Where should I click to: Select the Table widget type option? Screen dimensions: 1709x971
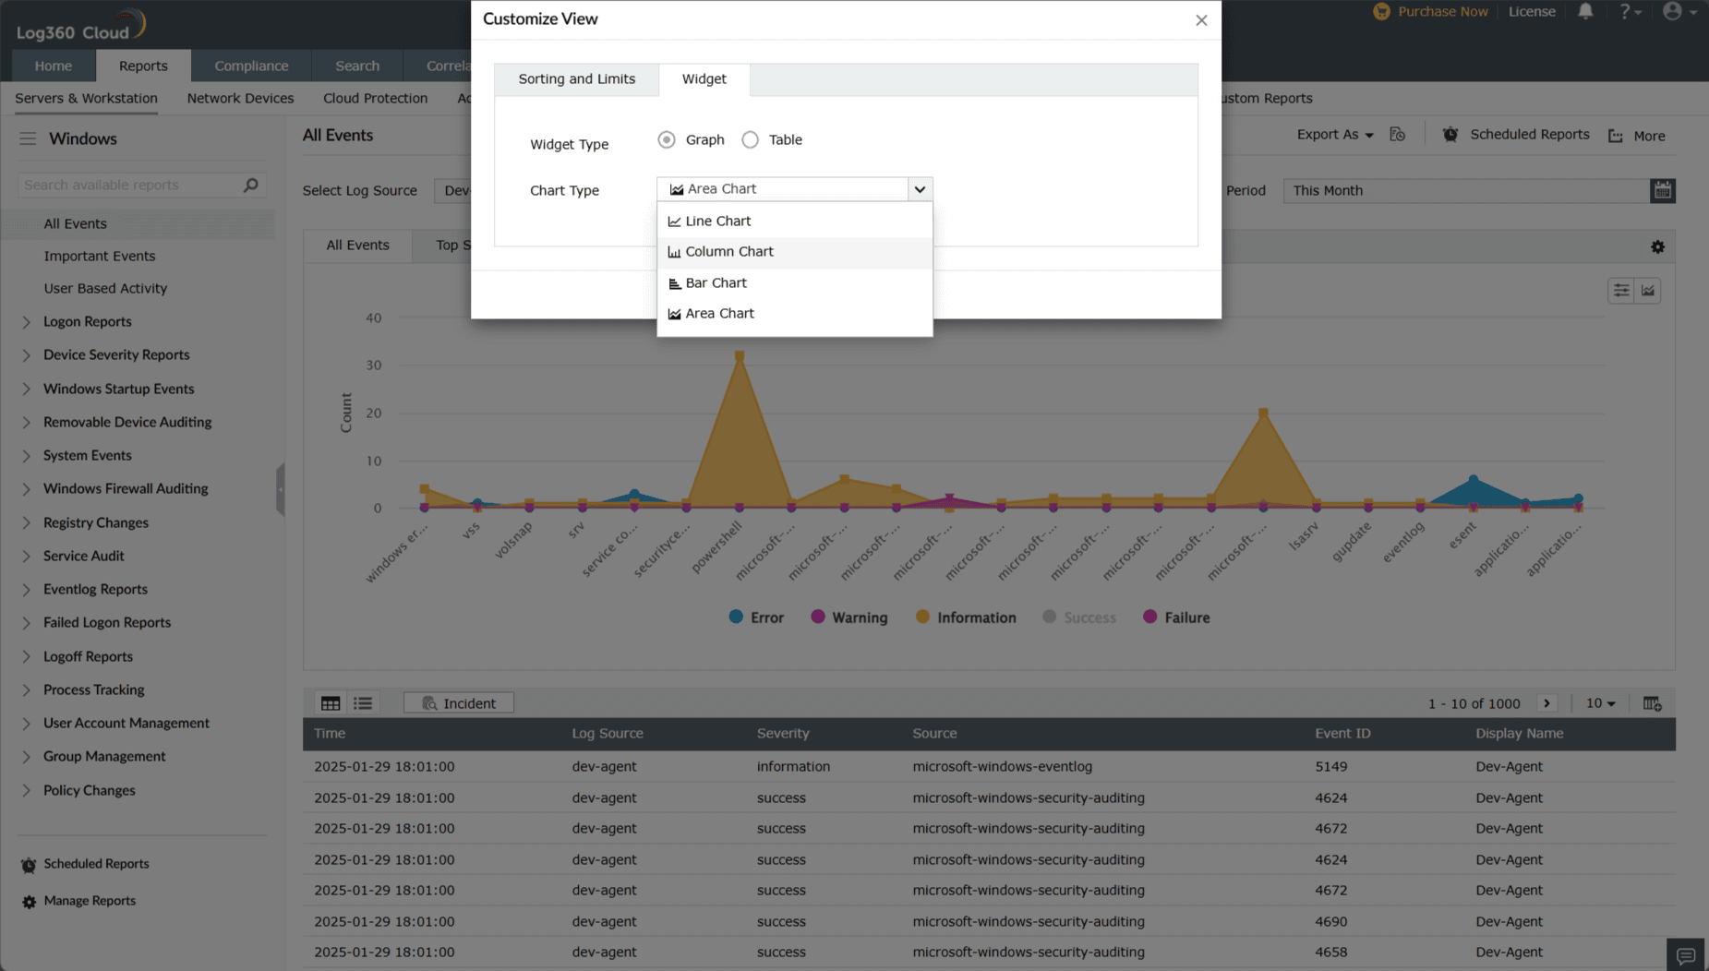[751, 139]
